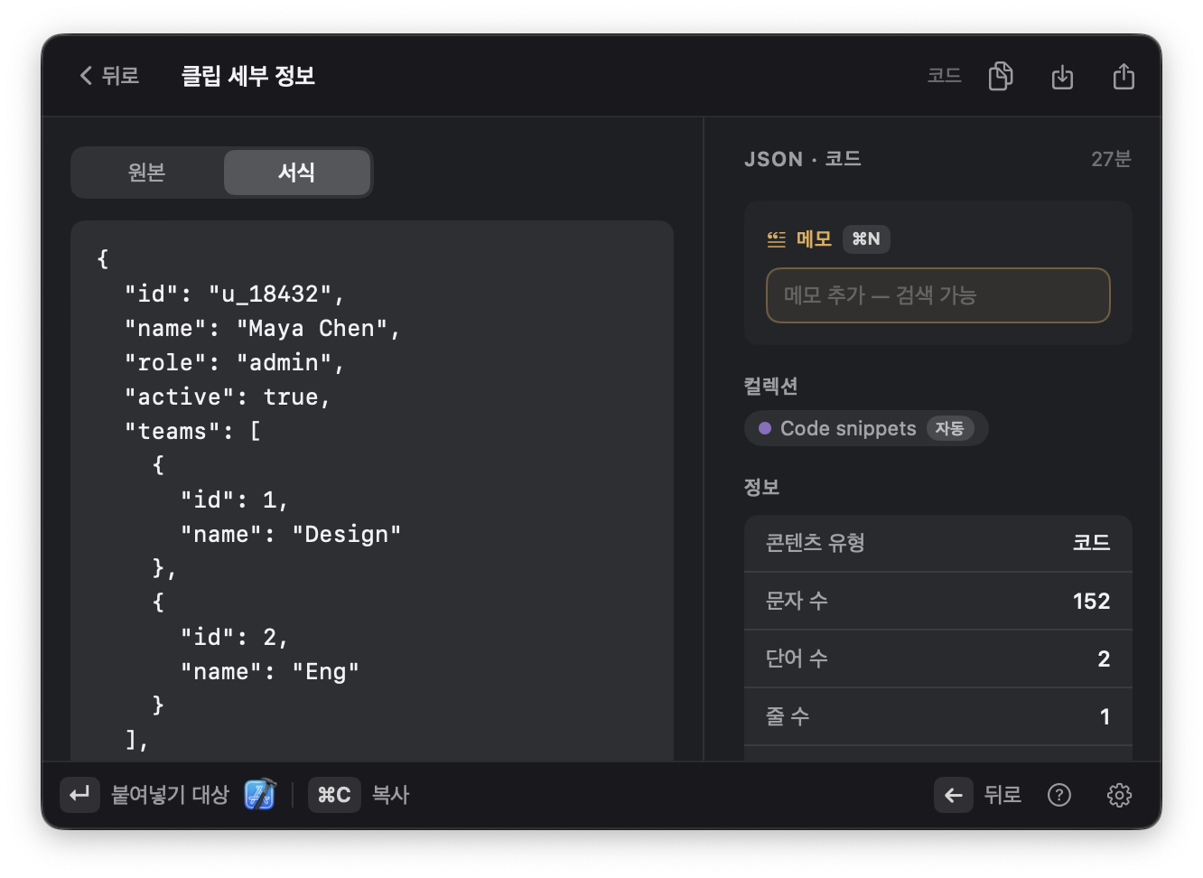Click the 클립 세부 정보 title

tap(248, 76)
